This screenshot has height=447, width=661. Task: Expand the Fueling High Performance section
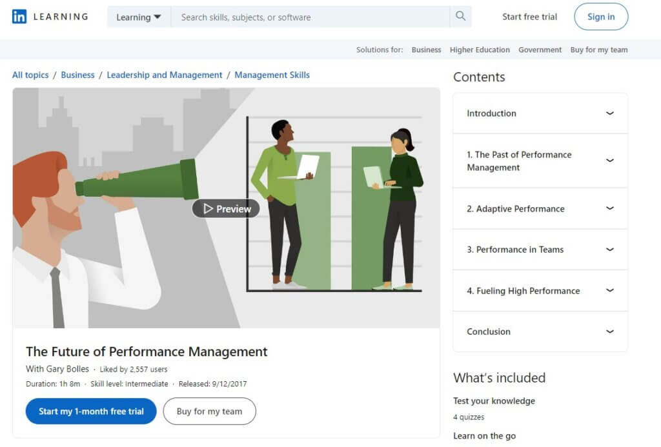(540, 290)
